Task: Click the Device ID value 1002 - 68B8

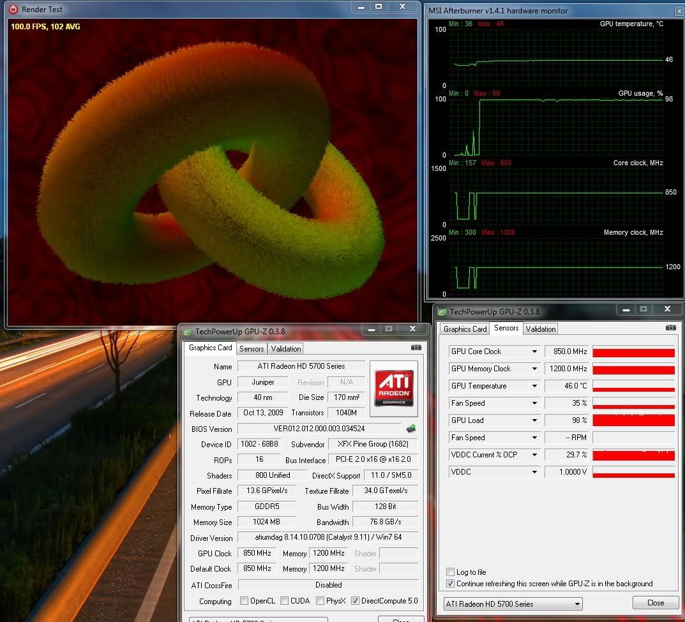Action: point(259,444)
